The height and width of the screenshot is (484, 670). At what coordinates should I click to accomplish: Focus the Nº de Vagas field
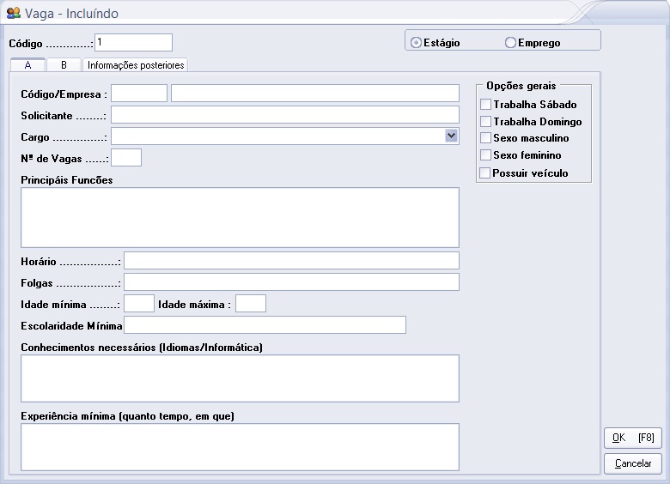click(126, 157)
